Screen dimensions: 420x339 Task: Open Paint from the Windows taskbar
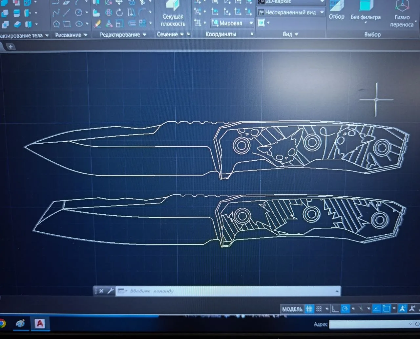(x=20, y=324)
